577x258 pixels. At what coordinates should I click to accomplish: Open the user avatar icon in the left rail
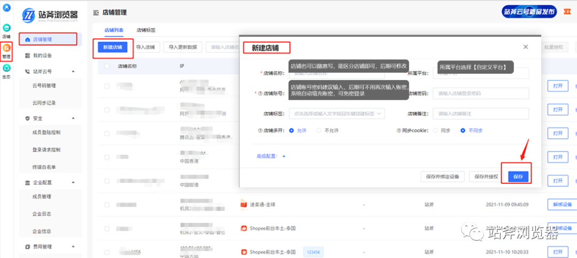tap(6, 7)
